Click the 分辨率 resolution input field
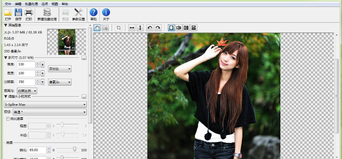The height and width of the screenshot is (159, 342). 26,82
